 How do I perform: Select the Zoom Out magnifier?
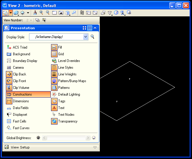pos(48,13)
